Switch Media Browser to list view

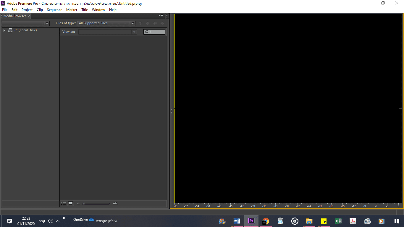click(63, 204)
